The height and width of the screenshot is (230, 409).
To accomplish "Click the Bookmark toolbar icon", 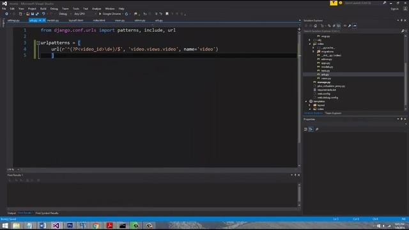I will click(x=167, y=14).
